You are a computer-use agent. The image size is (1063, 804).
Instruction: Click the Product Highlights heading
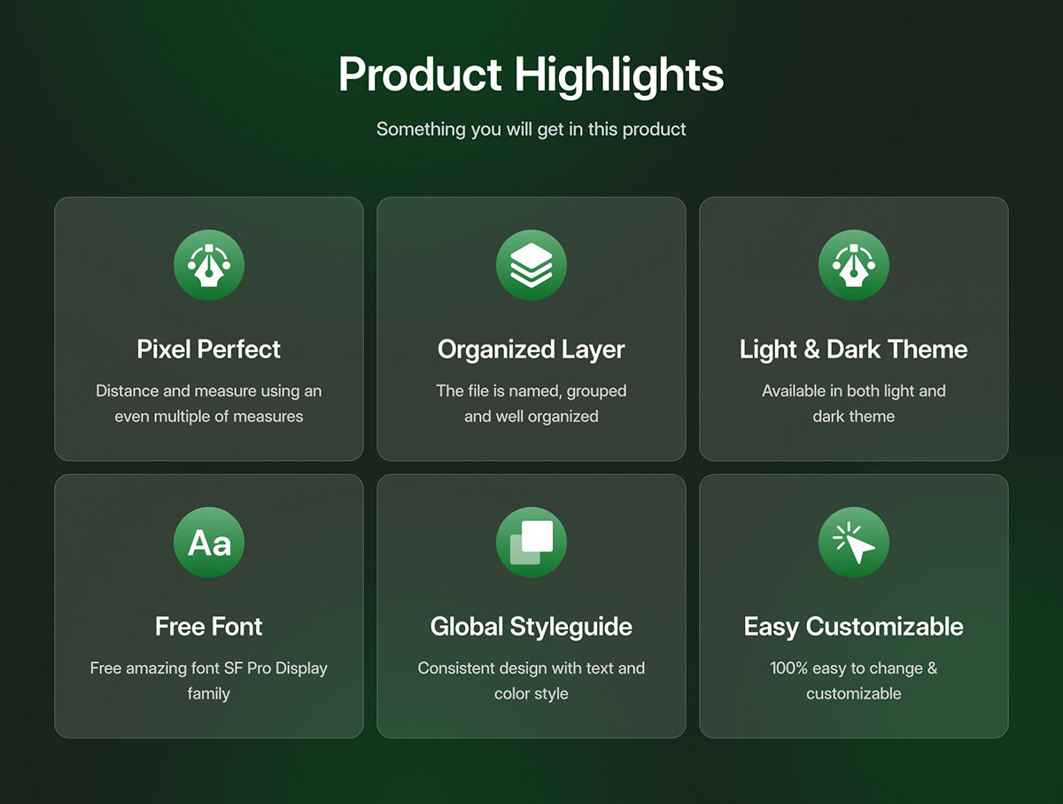[531, 75]
